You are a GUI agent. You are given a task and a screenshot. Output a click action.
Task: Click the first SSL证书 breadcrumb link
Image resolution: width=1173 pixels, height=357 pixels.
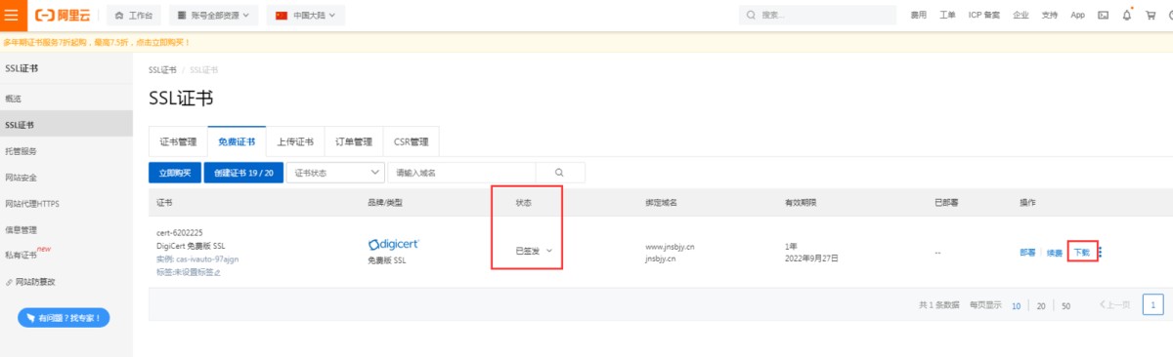pos(162,70)
